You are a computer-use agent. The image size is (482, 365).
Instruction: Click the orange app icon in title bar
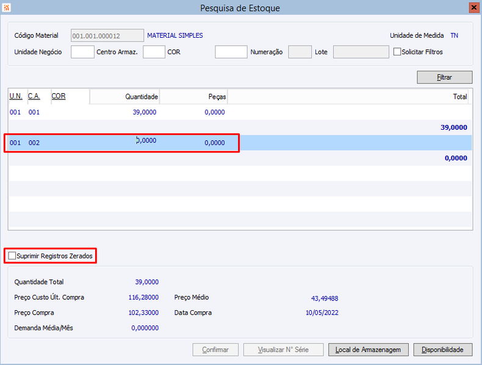(7, 7)
